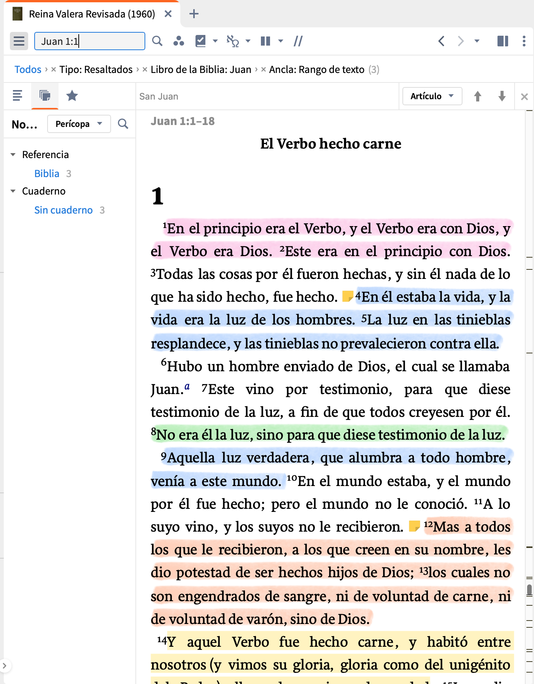Close the San Juan navigation bar
This screenshot has width=534, height=684.
[524, 97]
